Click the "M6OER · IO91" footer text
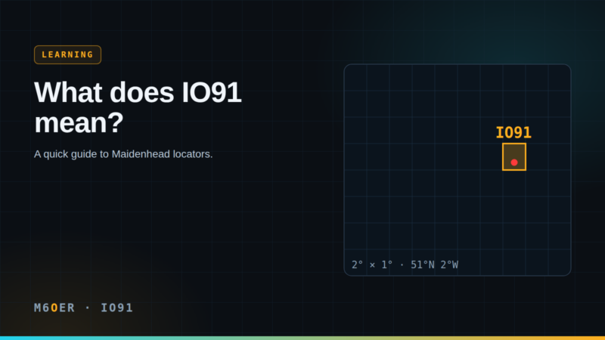605x340 pixels. tap(83, 308)
